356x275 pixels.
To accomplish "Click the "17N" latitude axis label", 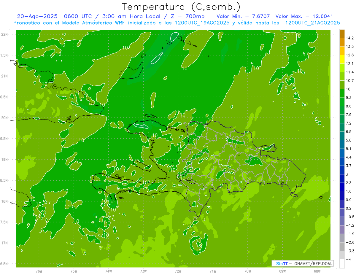I will [x=4, y=243].
